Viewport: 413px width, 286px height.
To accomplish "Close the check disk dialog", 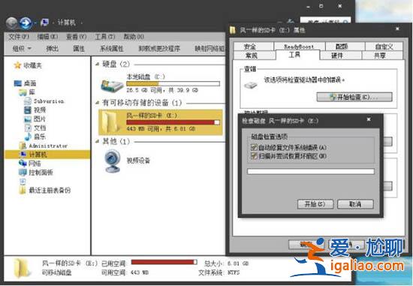I will point(369,120).
